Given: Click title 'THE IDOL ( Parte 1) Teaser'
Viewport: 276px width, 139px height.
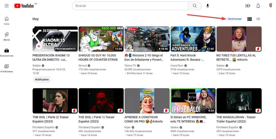Looking at the screenshot, I should 96,119.
